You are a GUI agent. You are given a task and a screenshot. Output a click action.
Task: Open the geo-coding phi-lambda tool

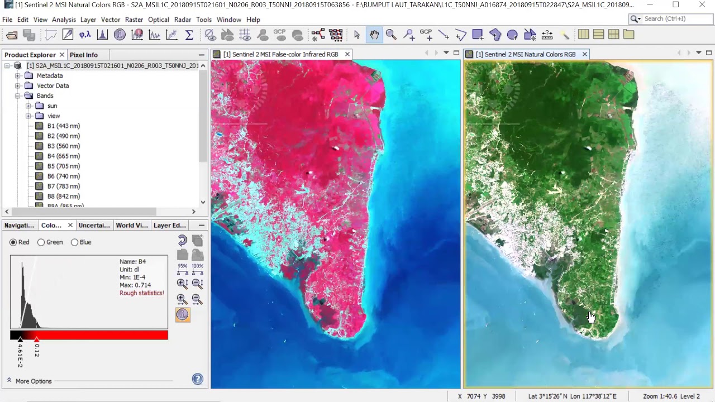(85, 35)
